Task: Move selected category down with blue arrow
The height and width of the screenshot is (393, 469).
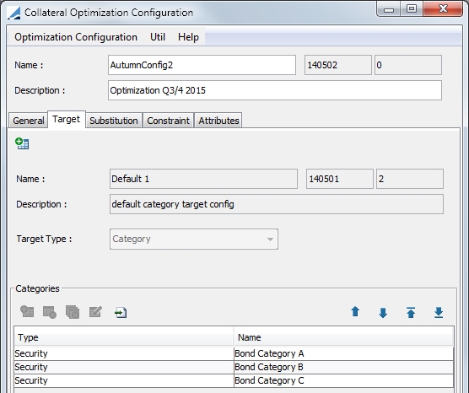Action: (383, 313)
